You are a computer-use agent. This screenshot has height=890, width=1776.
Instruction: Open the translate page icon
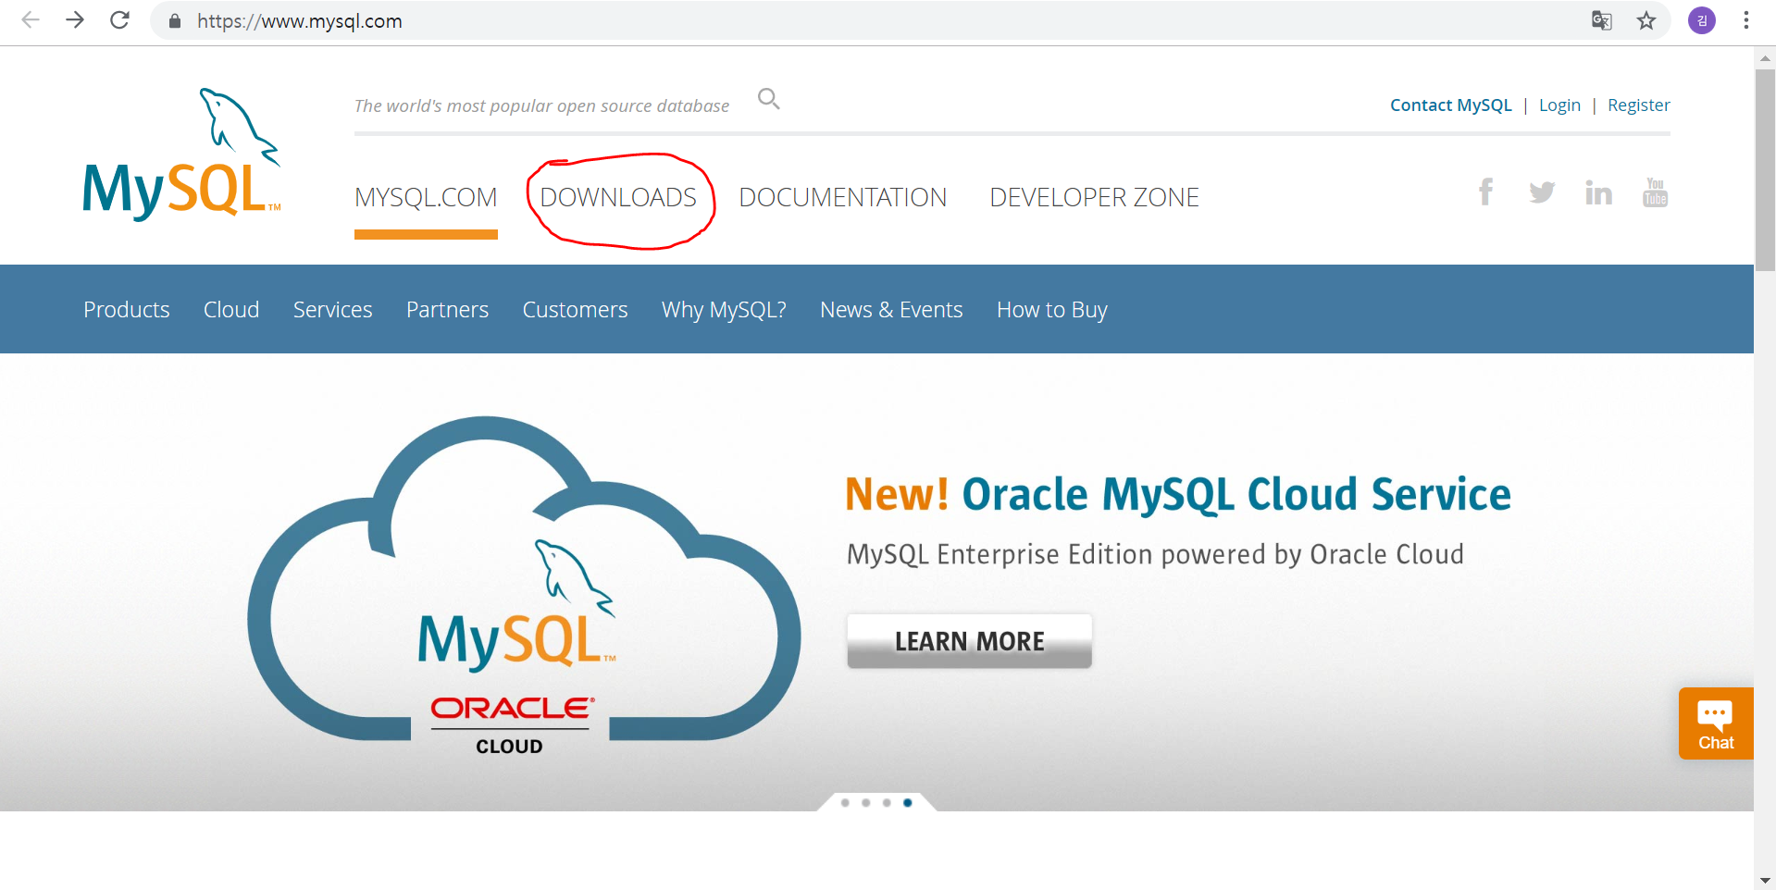pyautogui.click(x=1601, y=20)
